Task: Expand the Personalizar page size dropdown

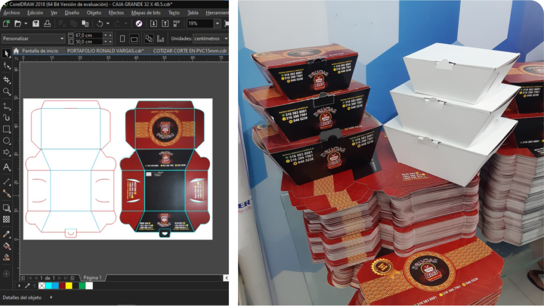Action: pos(62,39)
